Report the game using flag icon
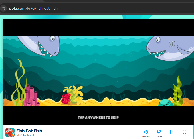The width and height of the screenshot is (194, 139). tap(172, 132)
